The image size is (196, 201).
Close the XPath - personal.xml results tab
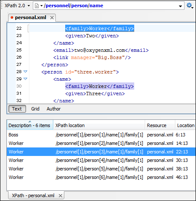tap(61, 195)
